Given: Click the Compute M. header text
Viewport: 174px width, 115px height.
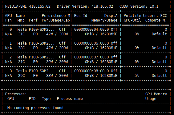Looking at the screenshot, I should pos(156,20).
